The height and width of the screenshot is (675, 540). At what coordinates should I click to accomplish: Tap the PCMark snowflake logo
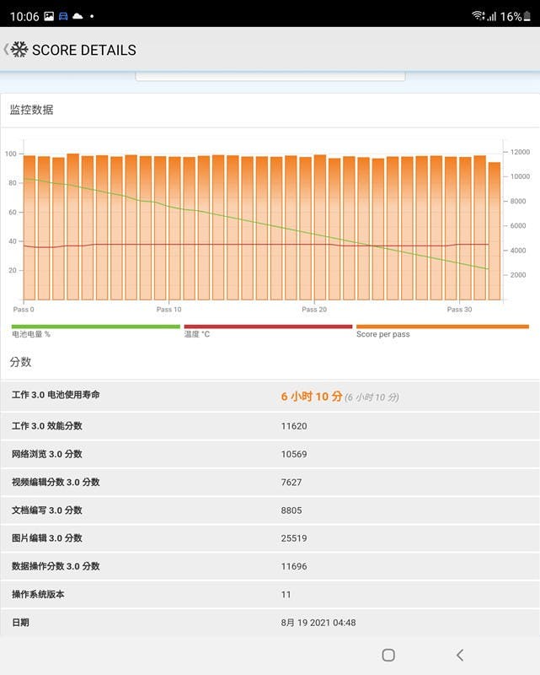pos(19,50)
